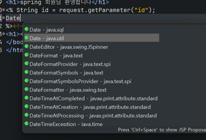Click the class icon next to DateFormatter

click(x=27, y=89)
